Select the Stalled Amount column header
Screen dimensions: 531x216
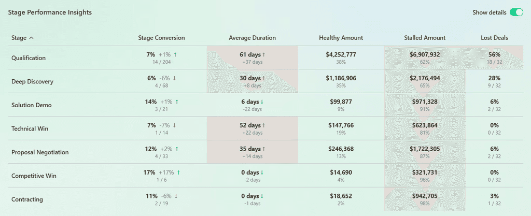(425, 38)
